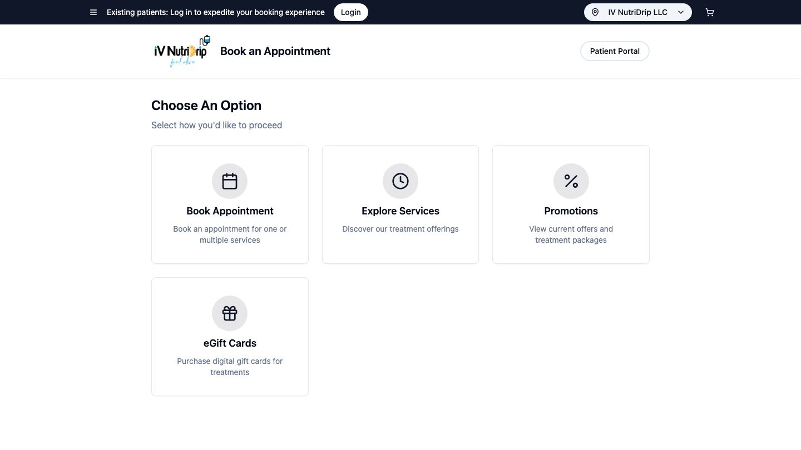Click the percent icon for Promotions
This screenshot has width=801, height=450.
(x=571, y=181)
